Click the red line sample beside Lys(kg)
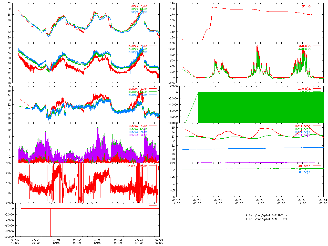The height and width of the screenshot is (246, 328). 317,6
